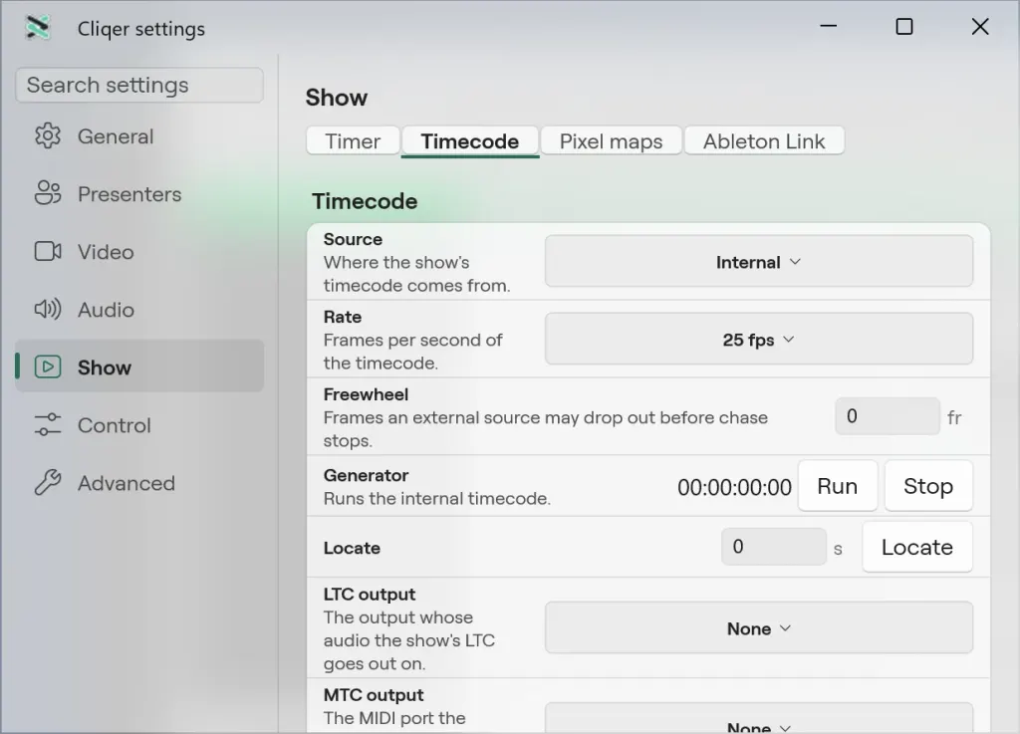Close the Cliqer settings window

tap(980, 27)
